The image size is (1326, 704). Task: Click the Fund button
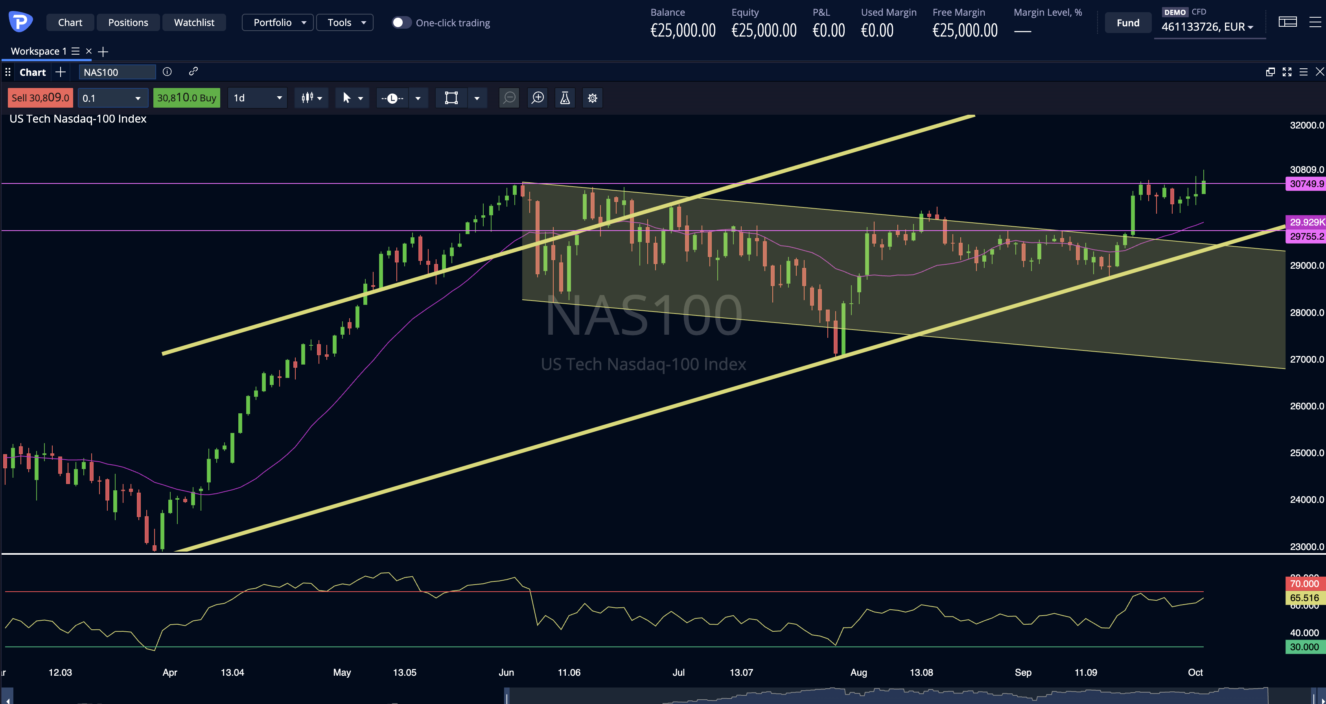[x=1128, y=23]
